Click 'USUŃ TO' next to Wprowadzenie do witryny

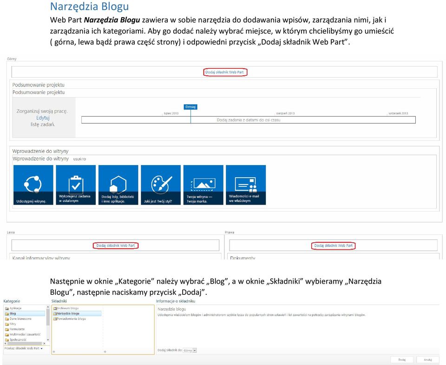coord(79,159)
